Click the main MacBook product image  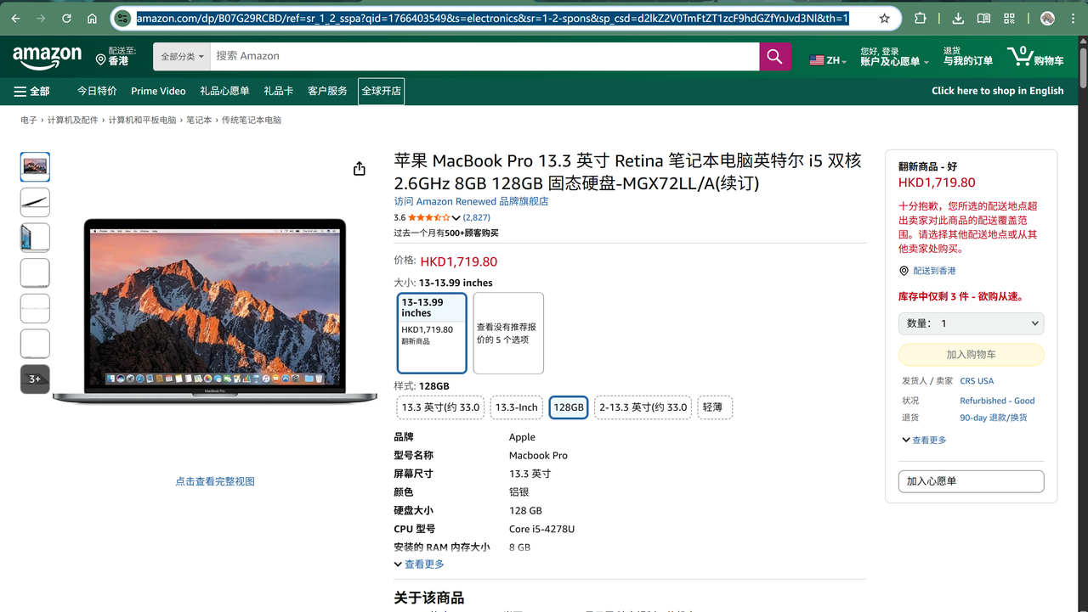coord(215,310)
